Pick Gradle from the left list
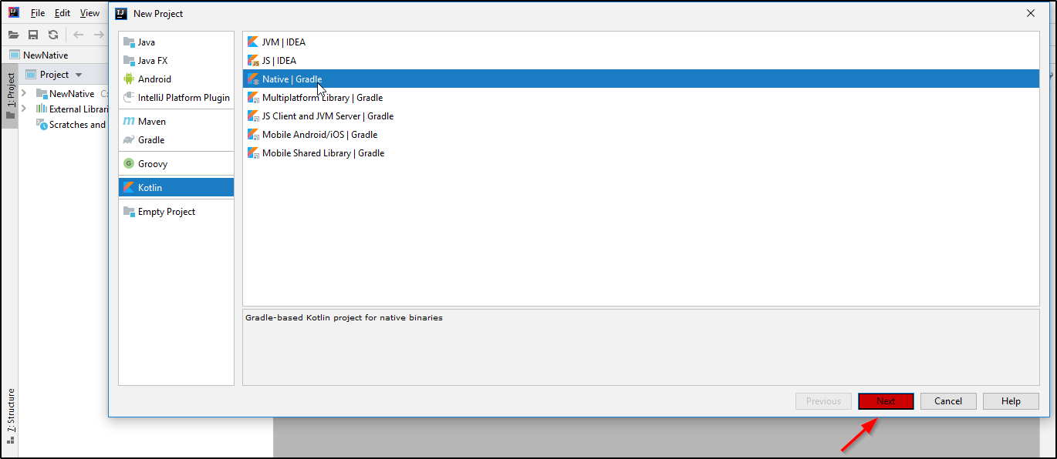 151,140
